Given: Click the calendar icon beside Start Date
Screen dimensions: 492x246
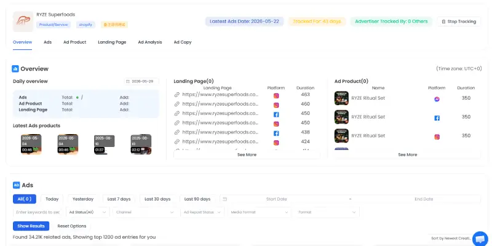Looking at the screenshot, I should click(224, 199).
